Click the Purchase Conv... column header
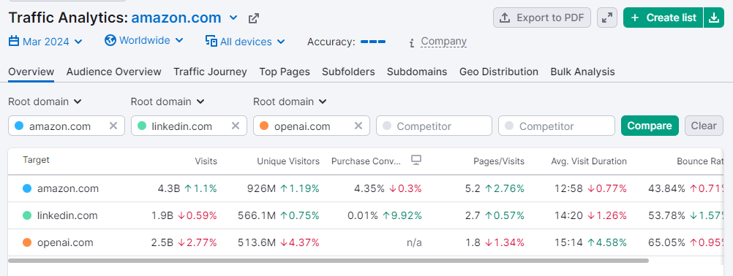 [366, 161]
